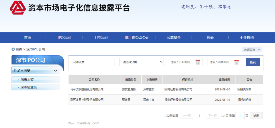The height and width of the screenshot is (128, 275).
Task: Focus the page number jump field
Action: tap(240, 116)
